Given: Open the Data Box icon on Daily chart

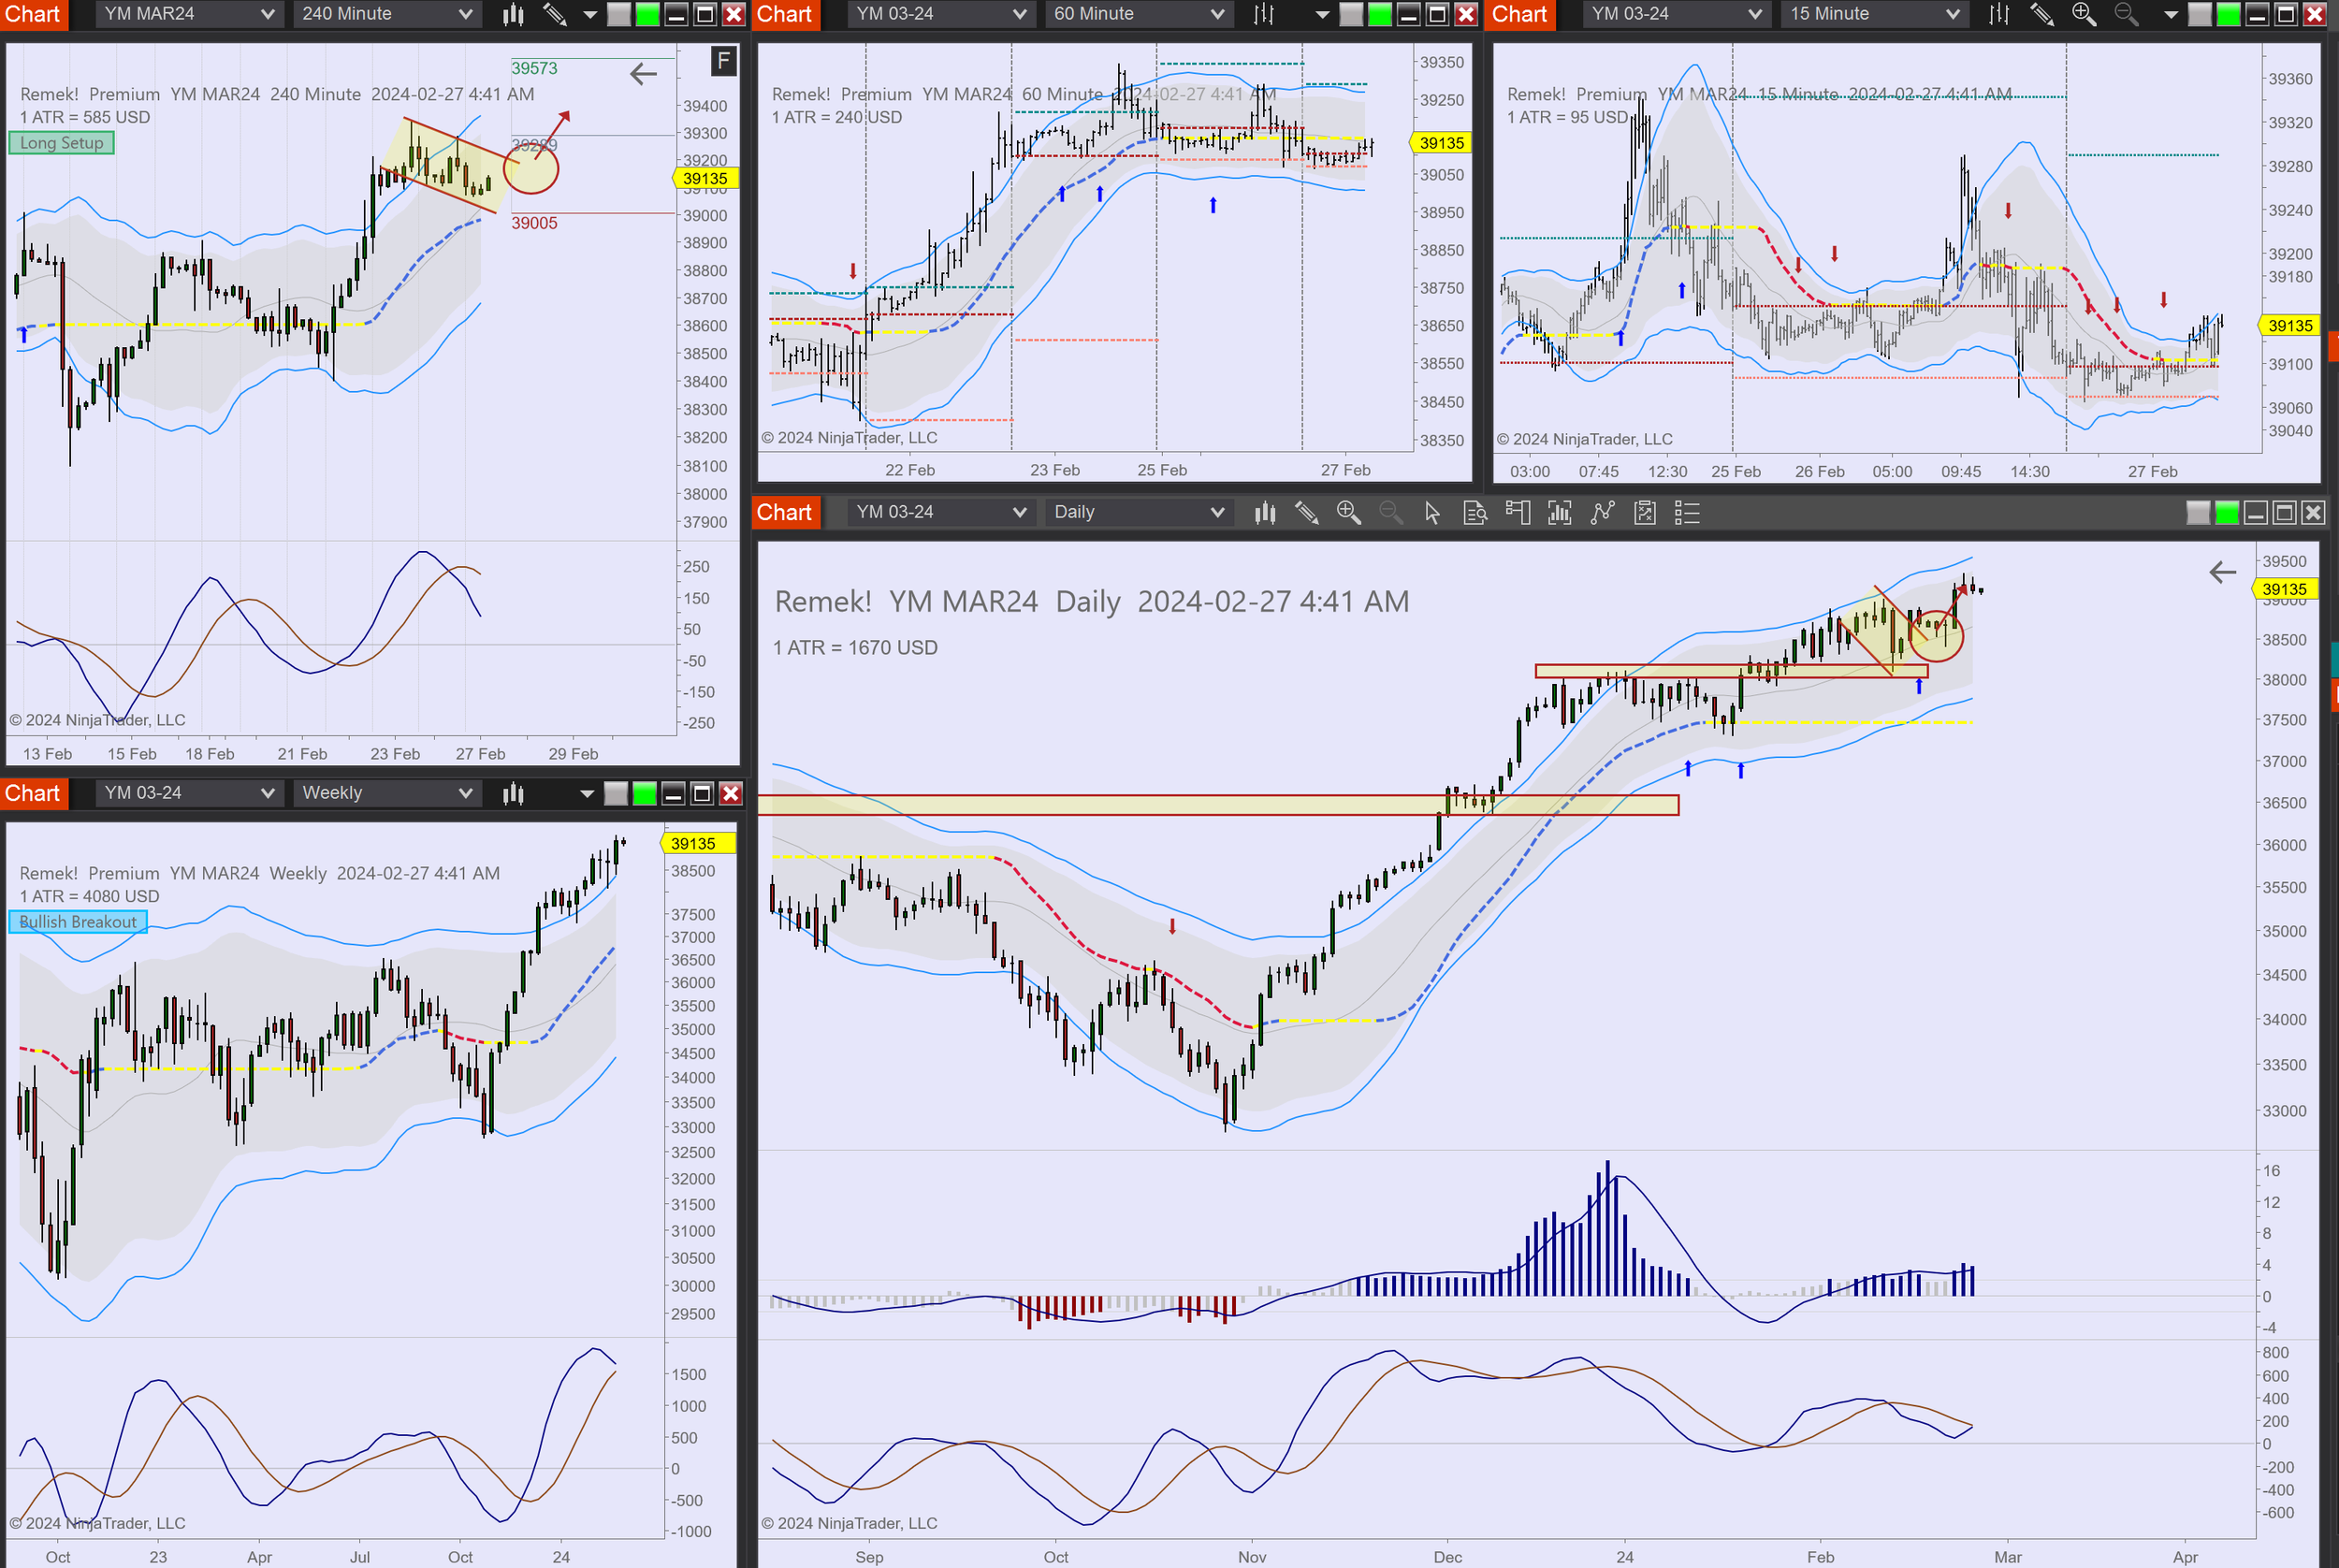Looking at the screenshot, I should click(x=1475, y=513).
